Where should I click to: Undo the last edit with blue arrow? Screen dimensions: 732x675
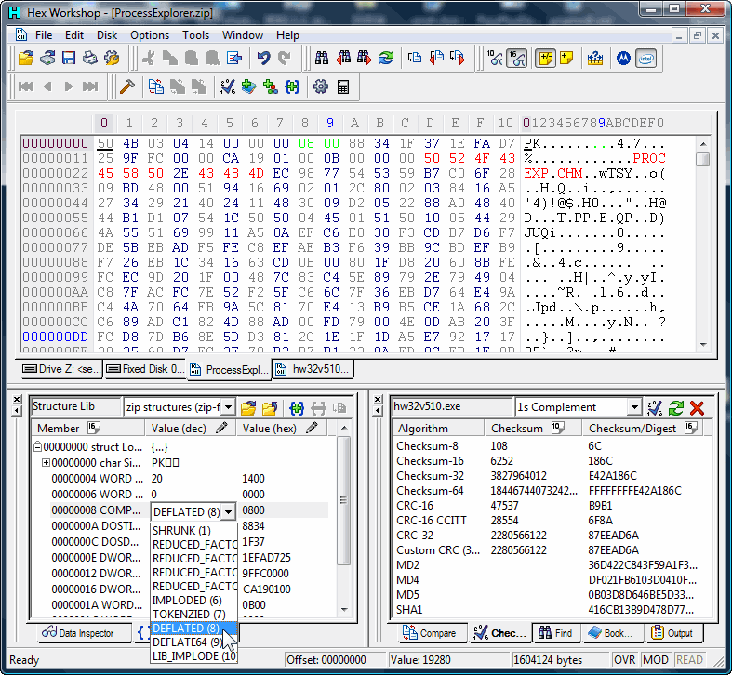point(264,59)
